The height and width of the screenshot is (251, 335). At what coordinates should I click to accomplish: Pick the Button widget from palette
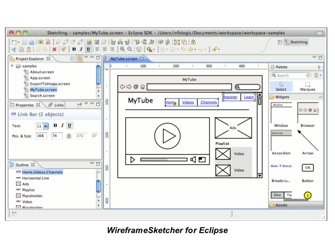coord(308,172)
